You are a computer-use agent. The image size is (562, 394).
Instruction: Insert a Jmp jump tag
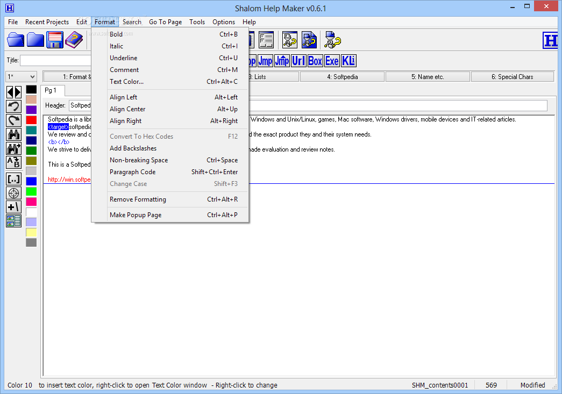click(x=265, y=61)
